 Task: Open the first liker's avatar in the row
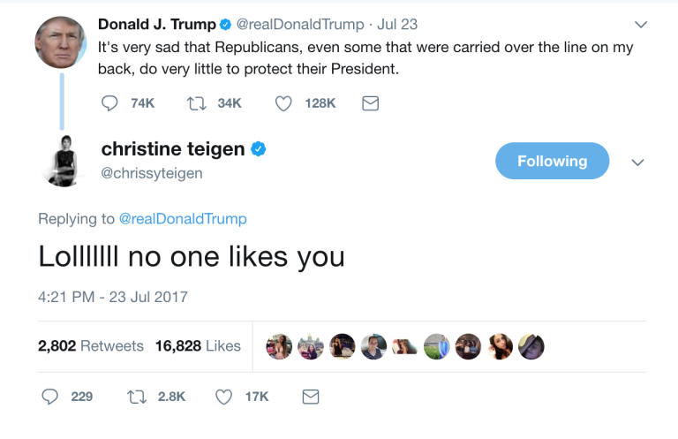click(x=279, y=346)
